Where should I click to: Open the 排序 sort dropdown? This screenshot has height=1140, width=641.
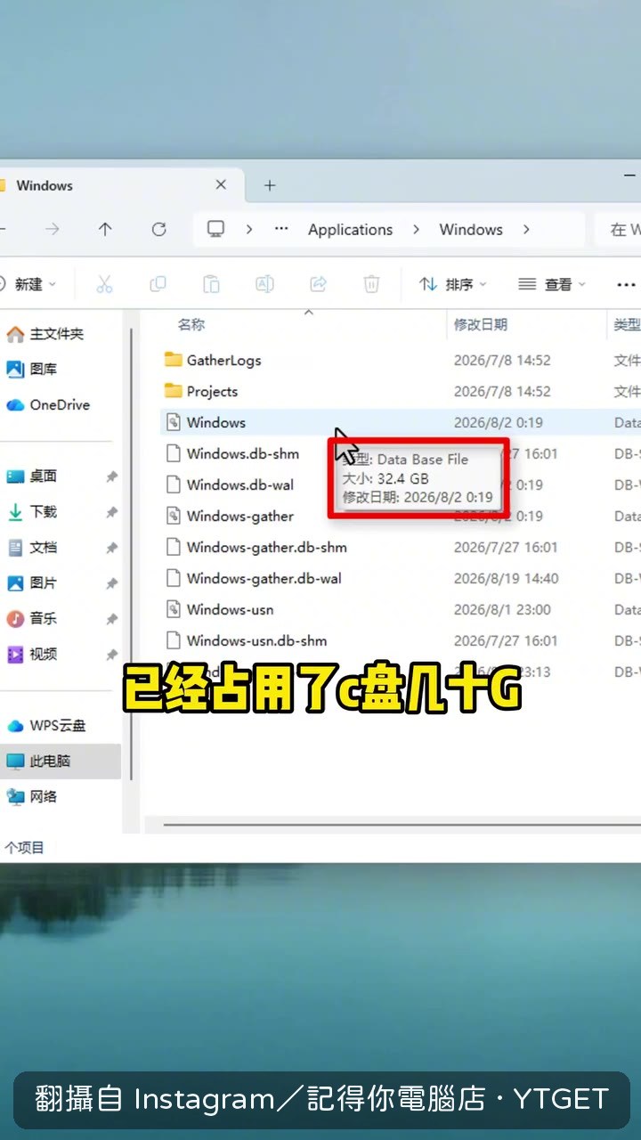click(453, 284)
